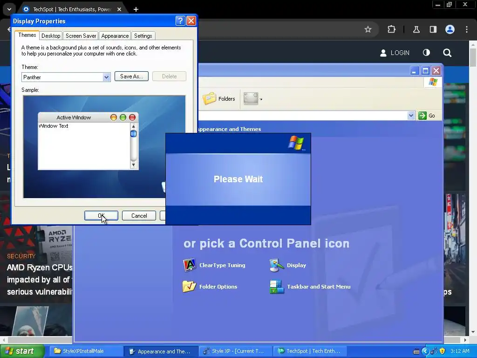
Task: Select the TechSpot browser tab
Action: pos(72,9)
